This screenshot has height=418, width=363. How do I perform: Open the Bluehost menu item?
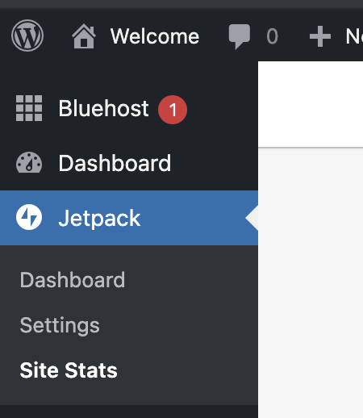[x=129, y=108]
